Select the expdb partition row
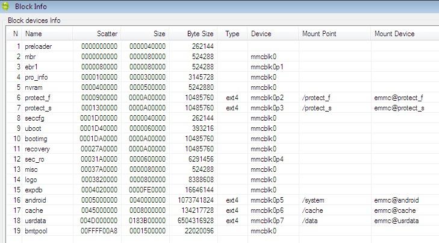This screenshot has width=439, height=243. pos(223,190)
